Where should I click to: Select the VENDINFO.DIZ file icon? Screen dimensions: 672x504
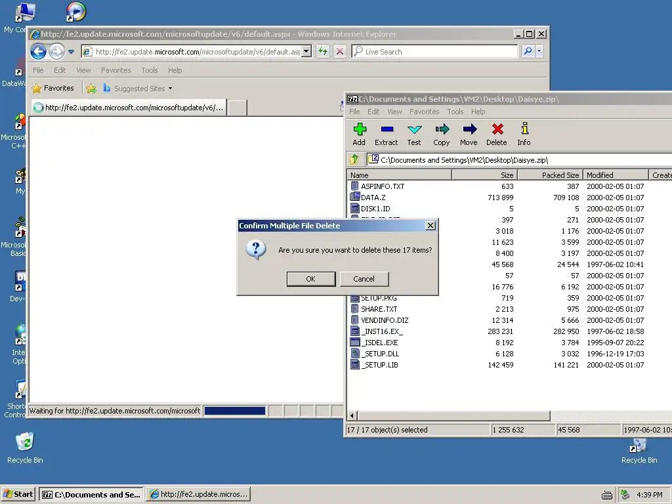(354, 320)
